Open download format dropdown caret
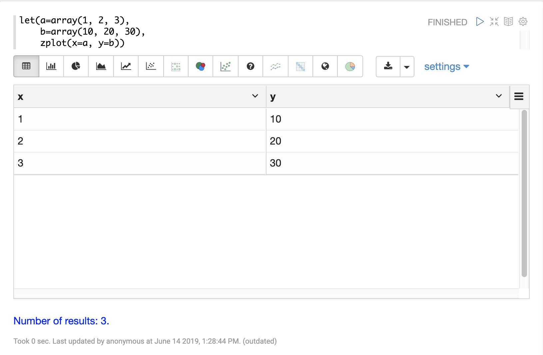 coord(407,67)
